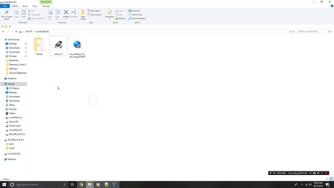
Task: Open the File tab
Action: point(5,6)
